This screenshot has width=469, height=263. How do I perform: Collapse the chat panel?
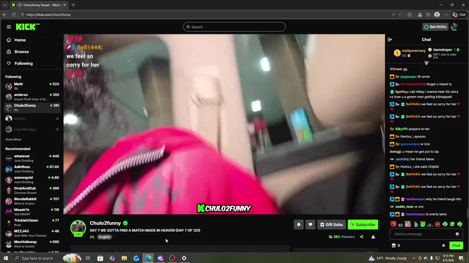(390, 39)
